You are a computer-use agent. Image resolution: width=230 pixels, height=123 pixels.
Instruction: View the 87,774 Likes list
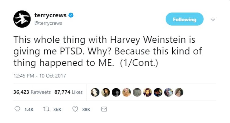point(69,92)
